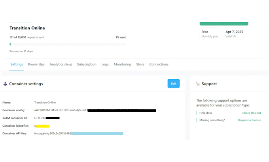Click the requests usage progress bar
This screenshot has height=162, width=269.
click(x=68, y=44)
